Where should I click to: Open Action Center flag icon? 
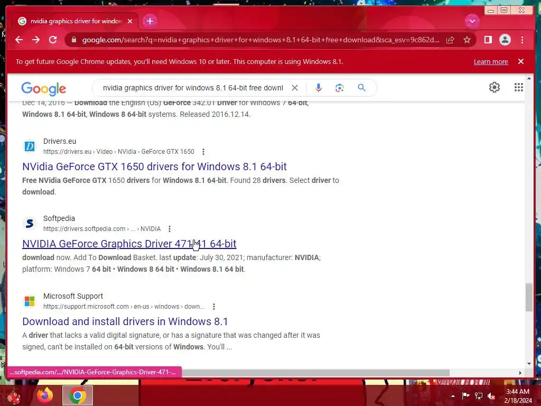[x=465, y=395]
